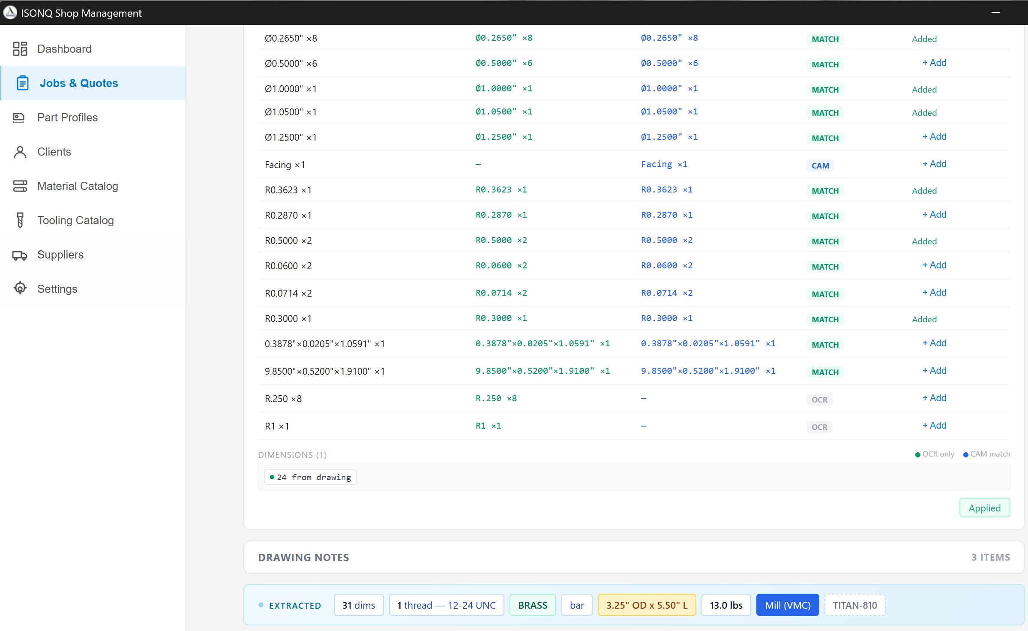The width and height of the screenshot is (1028, 631).
Task: Add the R0.0714 ×2 feature
Action: tap(934, 293)
